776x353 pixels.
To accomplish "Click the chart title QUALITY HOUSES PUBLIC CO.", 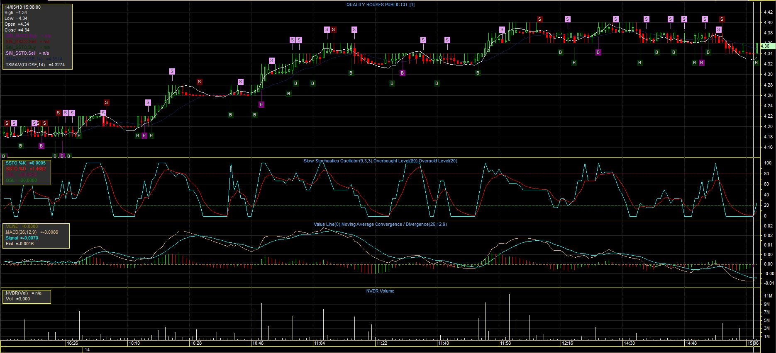I will (x=380, y=5).
